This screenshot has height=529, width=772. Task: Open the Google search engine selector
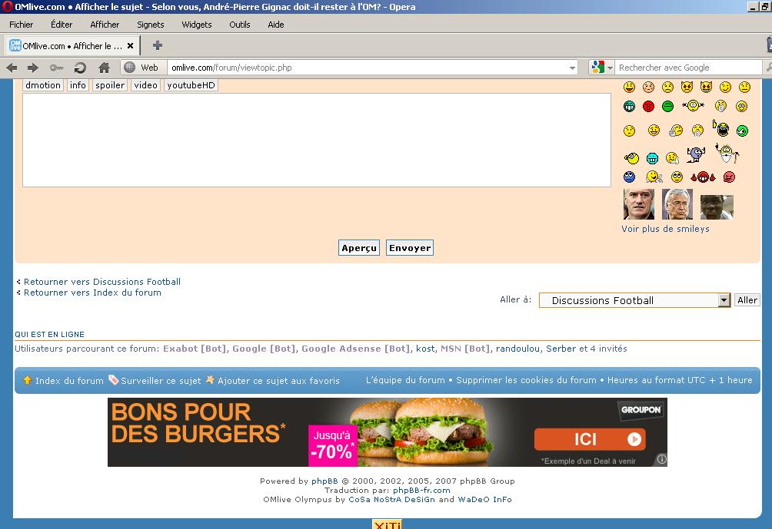point(602,68)
